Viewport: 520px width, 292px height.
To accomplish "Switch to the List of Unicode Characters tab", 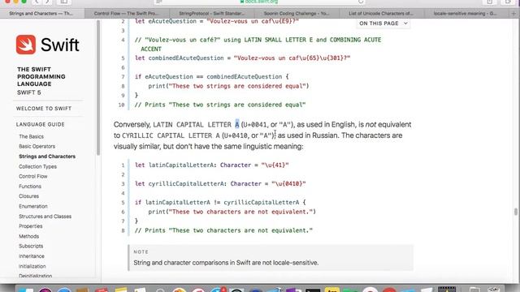I will tap(381, 14).
